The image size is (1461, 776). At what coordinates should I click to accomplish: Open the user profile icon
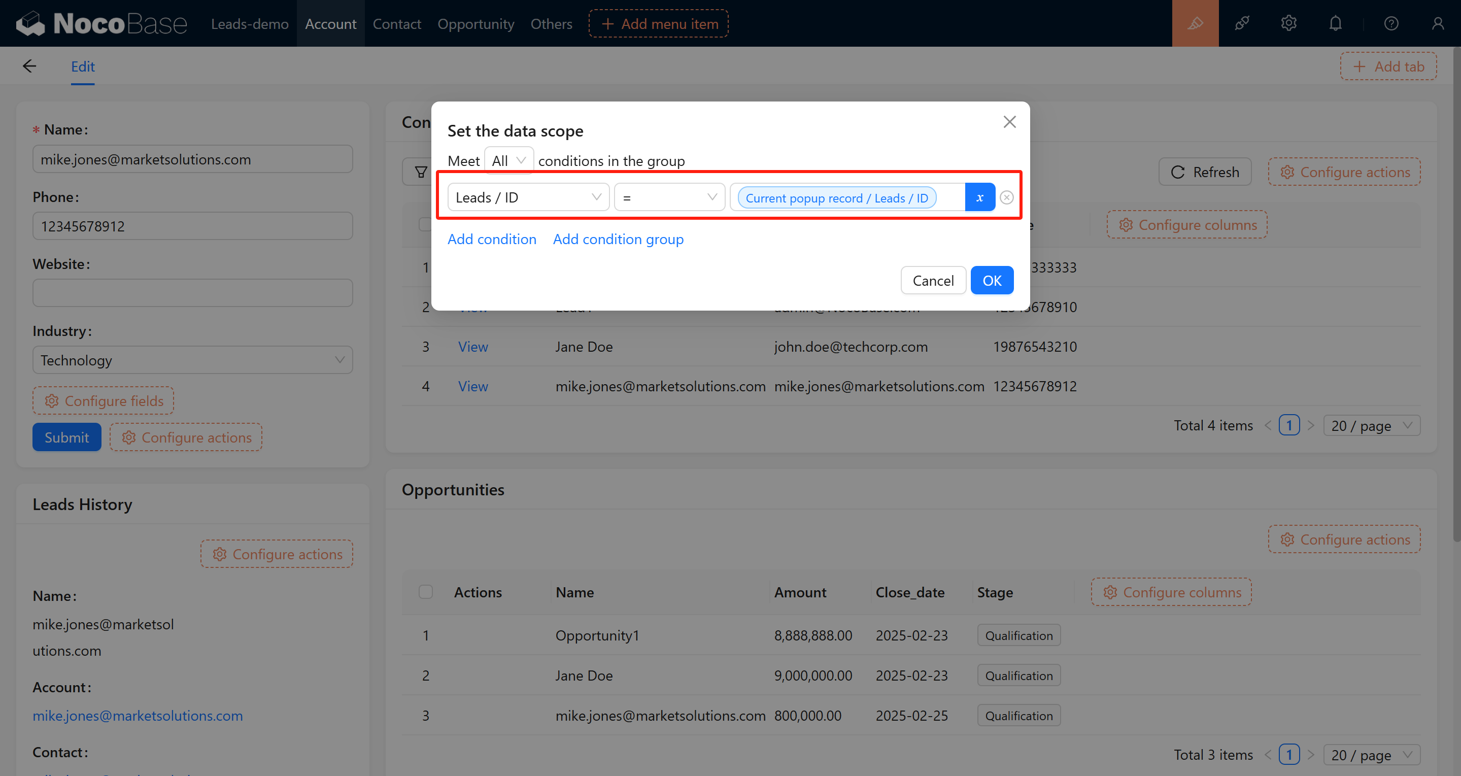(x=1437, y=23)
